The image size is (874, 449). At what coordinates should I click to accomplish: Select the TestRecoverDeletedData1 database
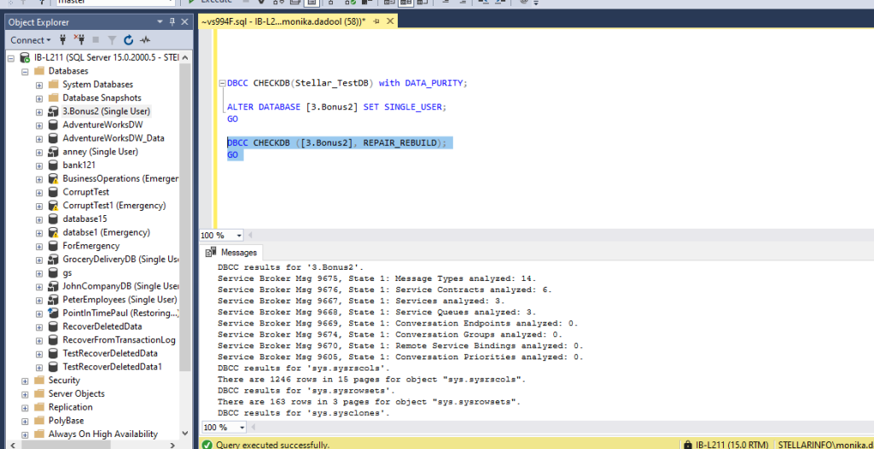pos(112,367)
